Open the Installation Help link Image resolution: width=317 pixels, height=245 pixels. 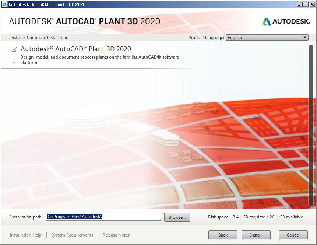coord(26,235)
